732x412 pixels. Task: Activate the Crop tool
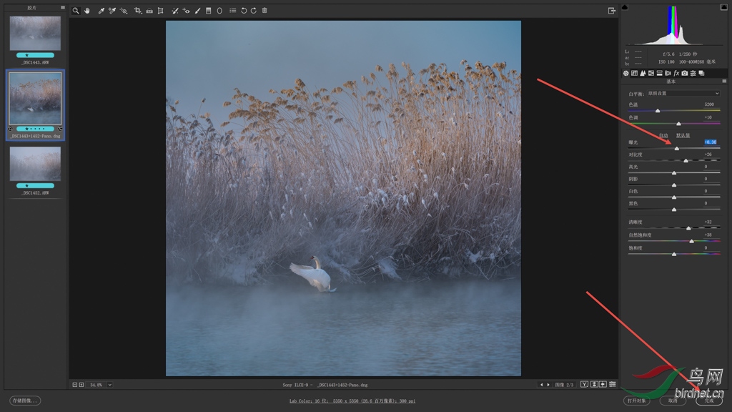click(137, 11)
